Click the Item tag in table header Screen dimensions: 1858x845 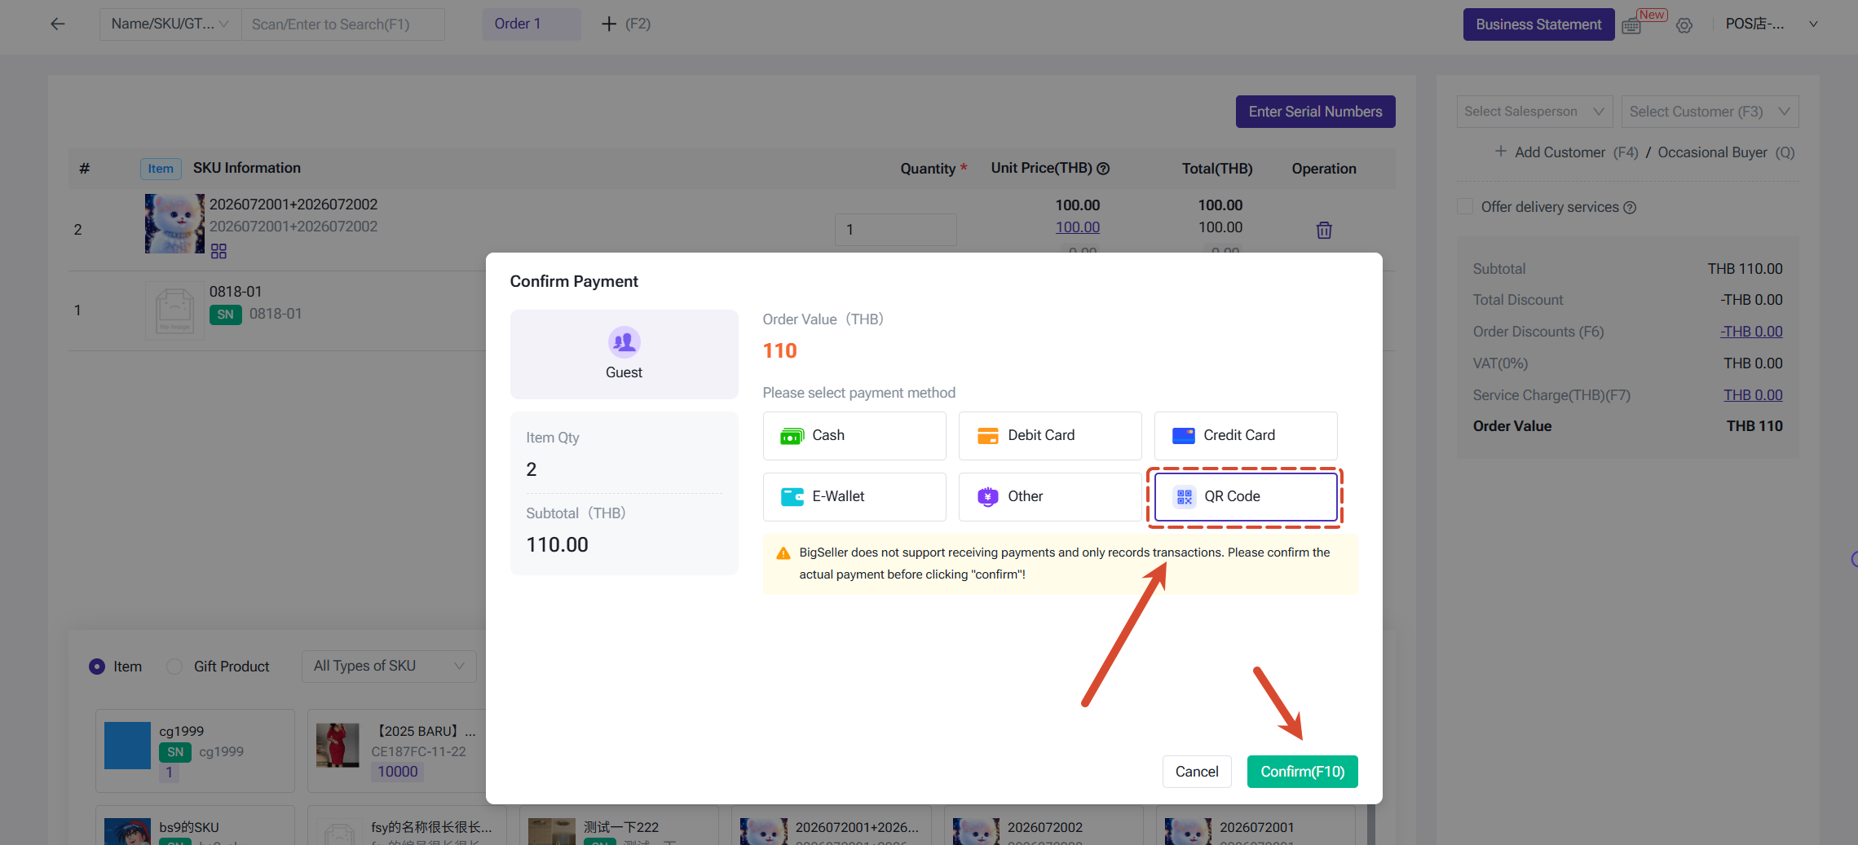click(161, 169)
